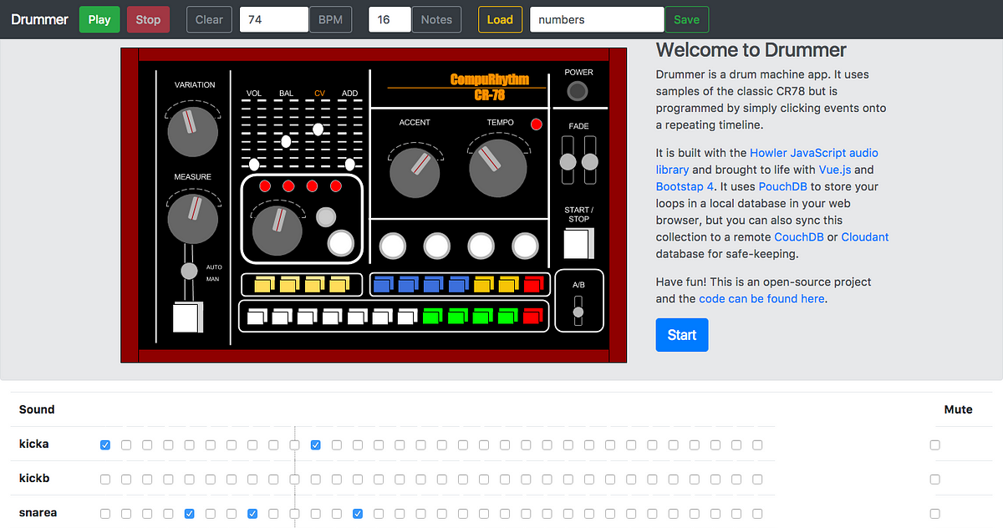Click the first green pad button
The width and height of the screenshot is (1003, 528).
pyautogui.click(x=432, y=317)
